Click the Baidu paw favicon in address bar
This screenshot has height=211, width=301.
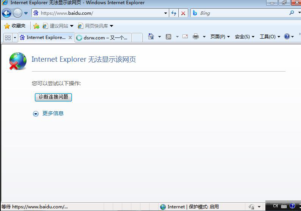(36, 13)
